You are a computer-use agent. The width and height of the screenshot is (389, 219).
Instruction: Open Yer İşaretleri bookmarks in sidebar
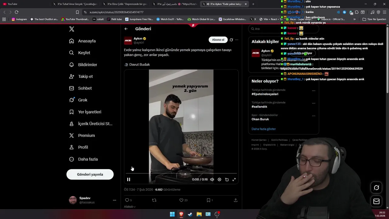pyautogui.click(x=85, y=112)
